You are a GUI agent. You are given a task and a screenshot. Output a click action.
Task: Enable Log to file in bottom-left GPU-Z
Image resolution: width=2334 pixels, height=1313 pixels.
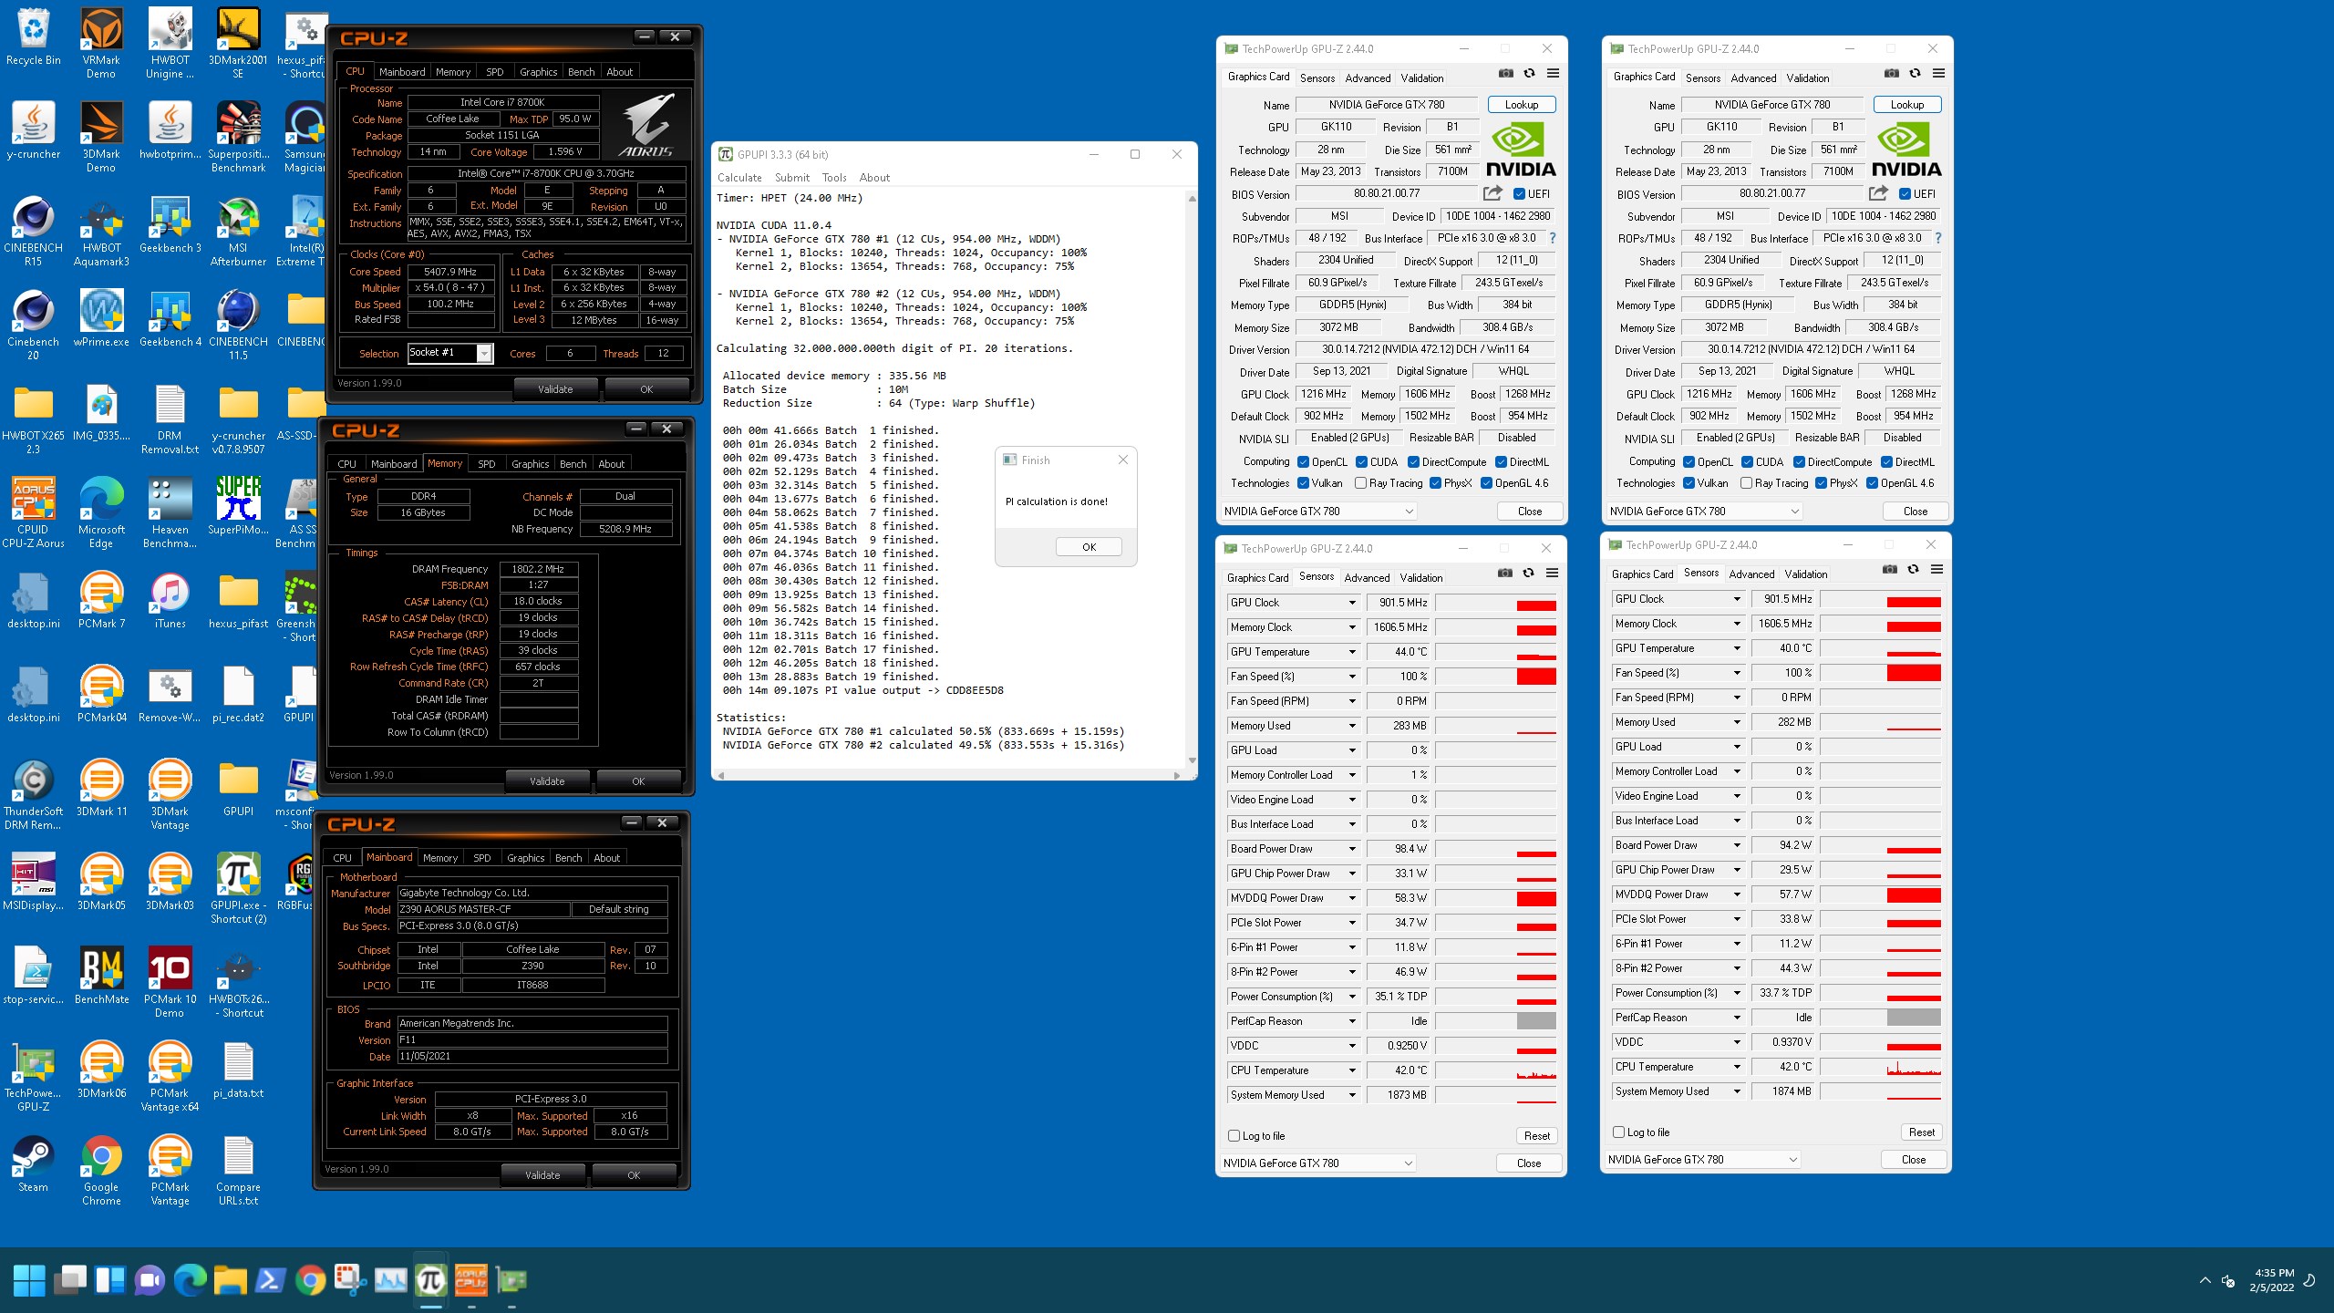[x=1234, y=1136]
